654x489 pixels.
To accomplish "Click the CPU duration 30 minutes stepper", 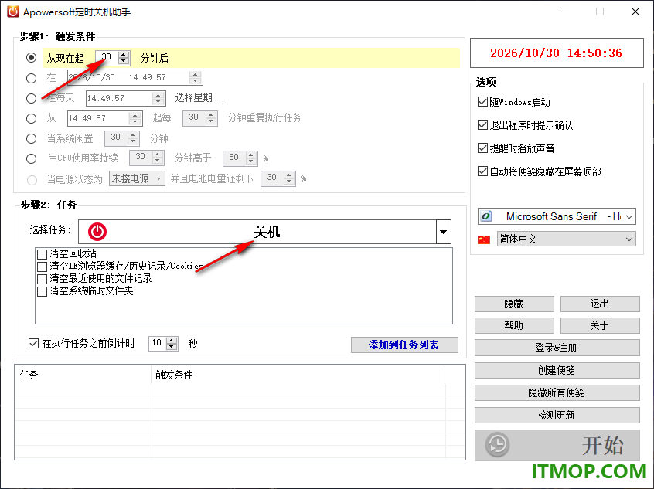I will click(x=157, y=158).
